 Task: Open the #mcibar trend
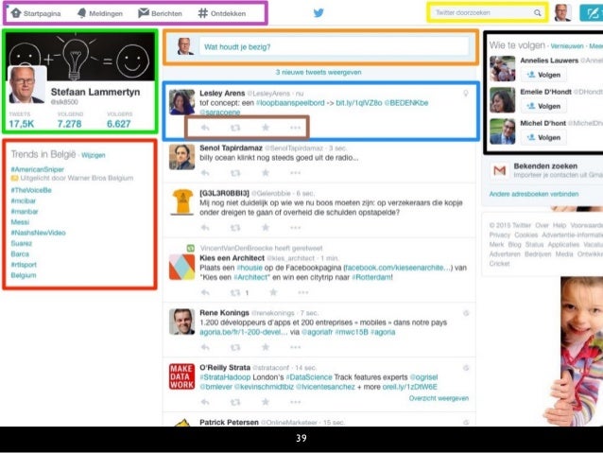23,200
